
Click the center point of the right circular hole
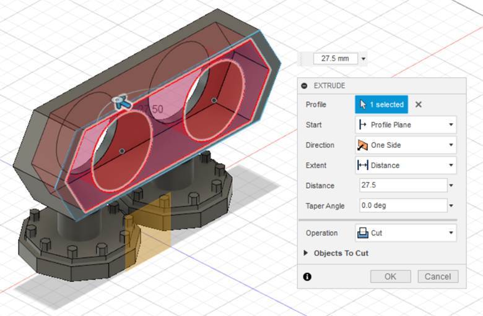[214, 100]
